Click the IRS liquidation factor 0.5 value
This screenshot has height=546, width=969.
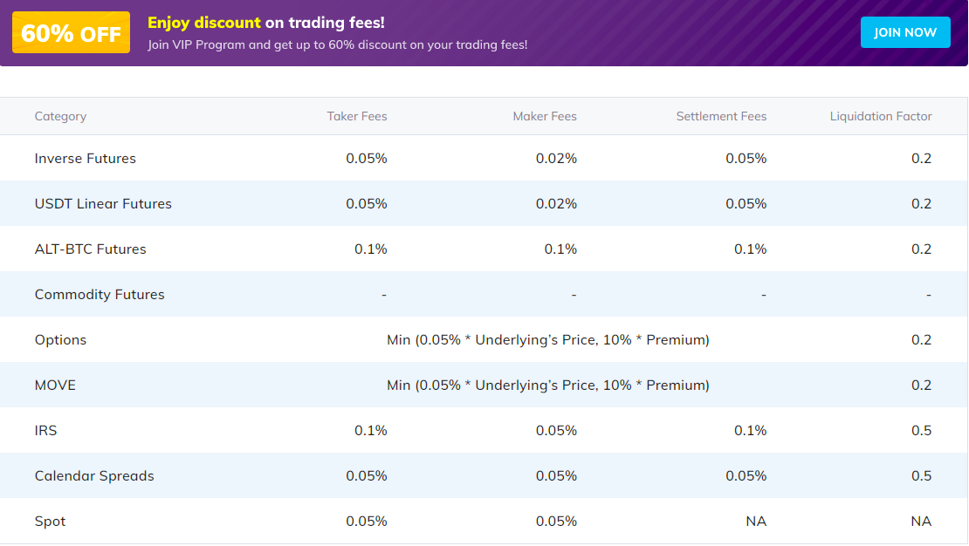921,431
